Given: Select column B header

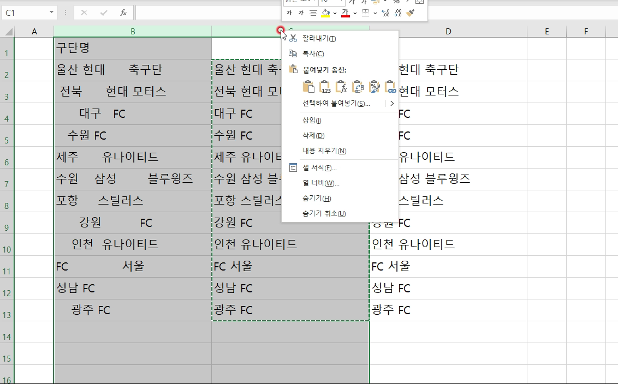Looking at the screenshot, I should click(133, 32).
